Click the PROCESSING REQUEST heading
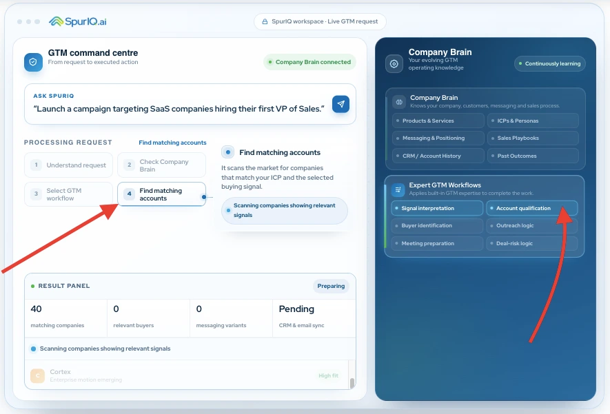This screenshot has height=414, width=610. pyautogui.click(x=68, y=143)
